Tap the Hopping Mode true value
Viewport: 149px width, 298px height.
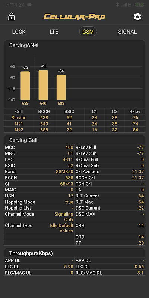click(69, 202)
